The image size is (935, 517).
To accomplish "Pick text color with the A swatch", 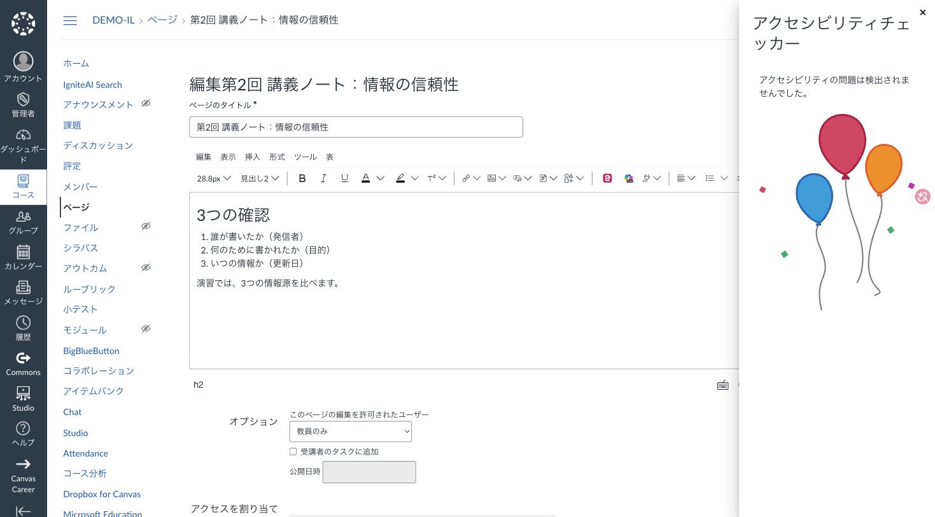I will 366,178.
